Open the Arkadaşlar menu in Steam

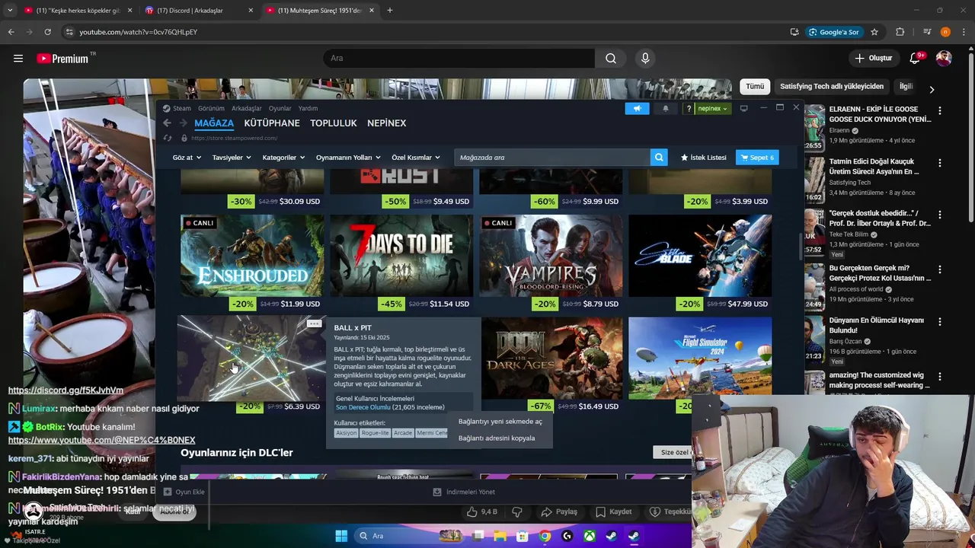(x=247, y=108)
